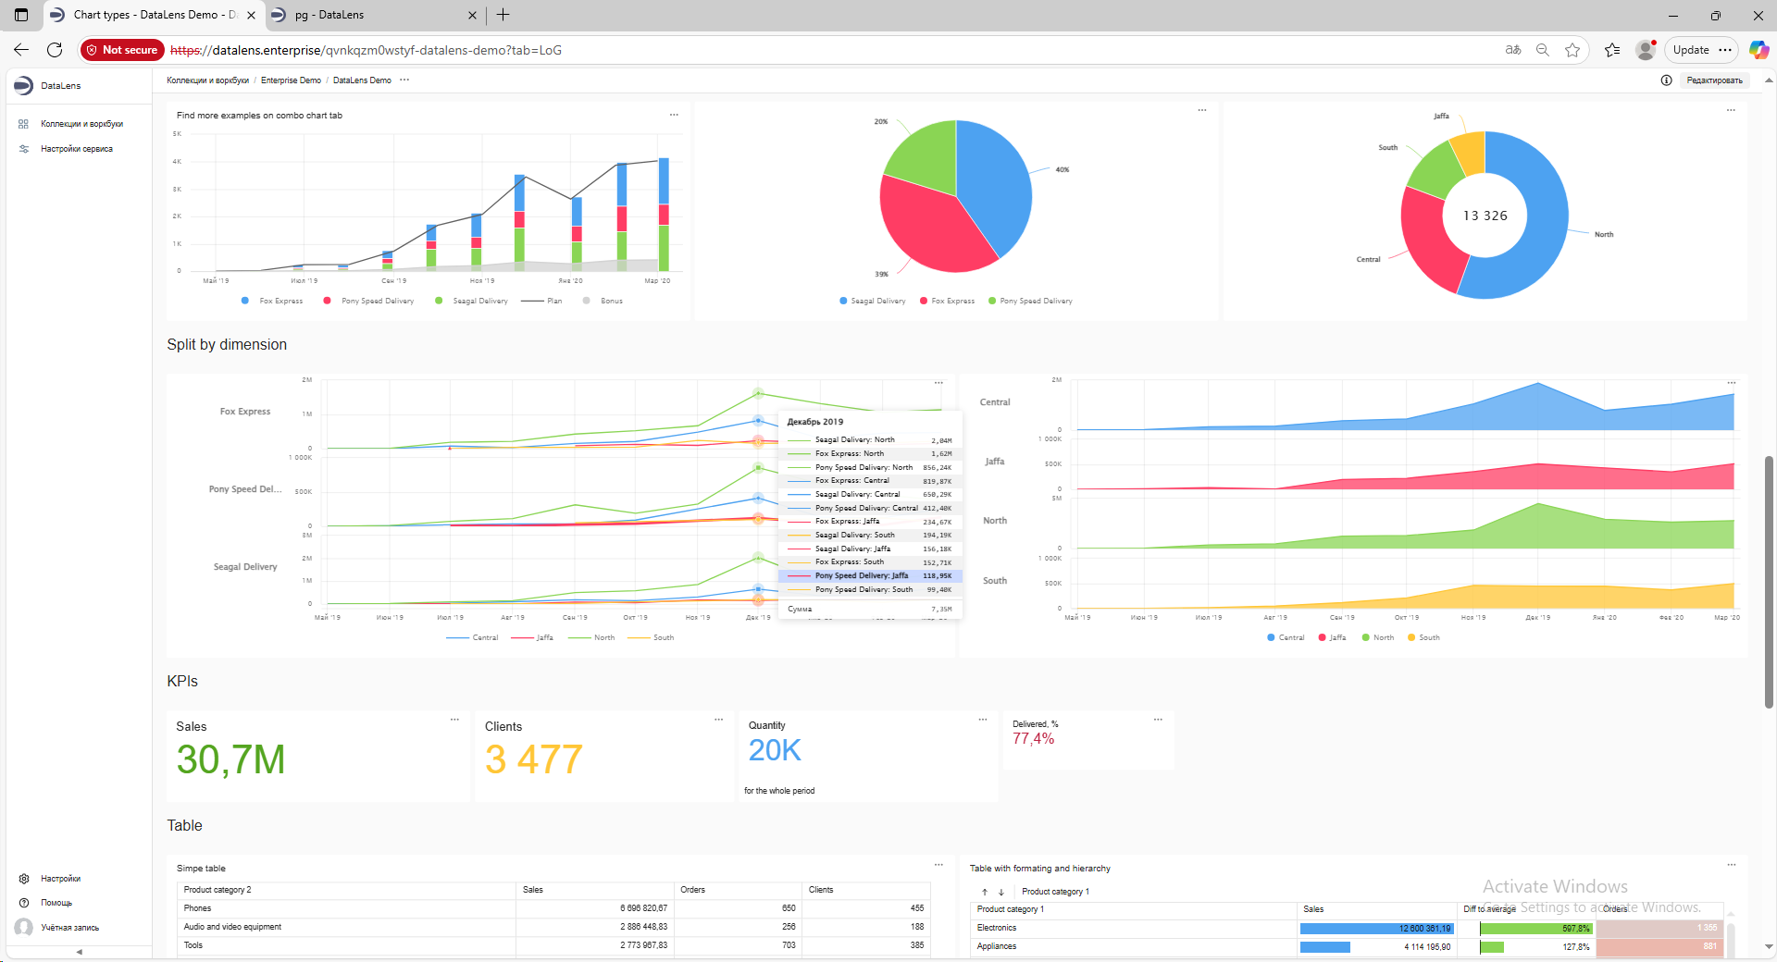This screenshot has height=962, width=1777.
Task: Open Настройки сервиса sliders icon in sidebar
Action: click(x=24, y=149)
